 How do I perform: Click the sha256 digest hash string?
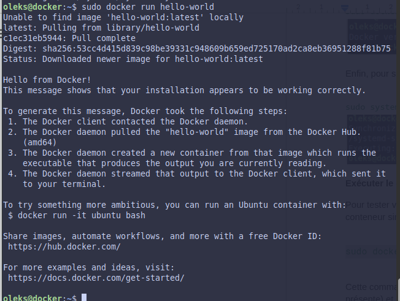[x=217, y=48]
